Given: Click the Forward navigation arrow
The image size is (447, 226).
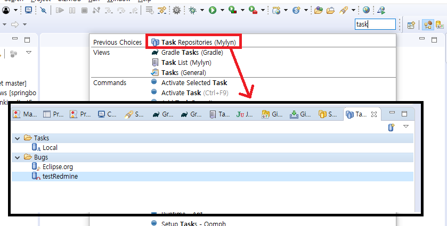Looking at the screenshot, I should point(15,24).
